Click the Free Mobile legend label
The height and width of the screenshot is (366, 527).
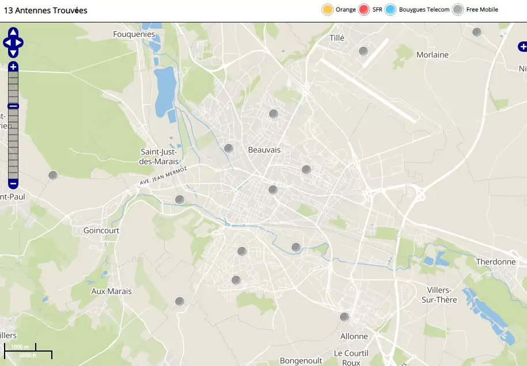pos(481,10)
